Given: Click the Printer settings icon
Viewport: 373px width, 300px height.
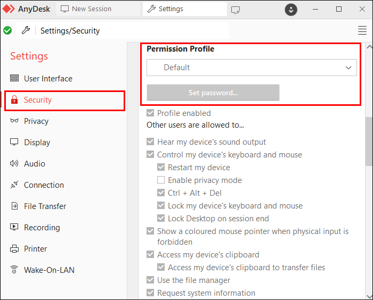Looking at the screenshot, I should [x=14, y=248].
